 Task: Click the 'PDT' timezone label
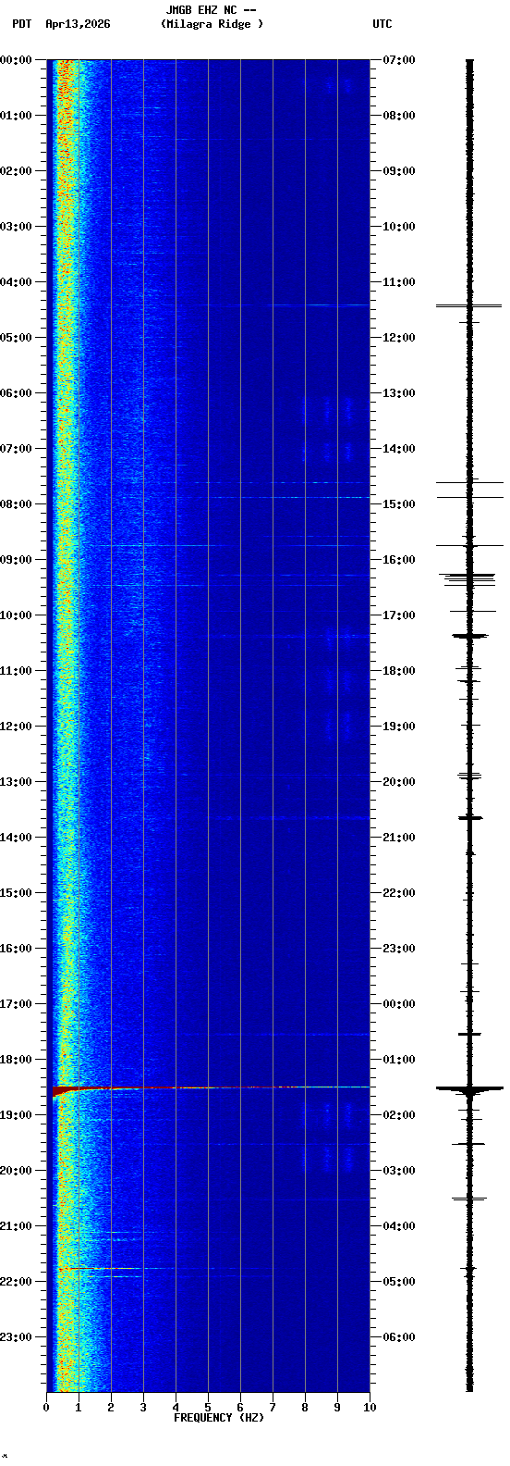pos(21,24)
